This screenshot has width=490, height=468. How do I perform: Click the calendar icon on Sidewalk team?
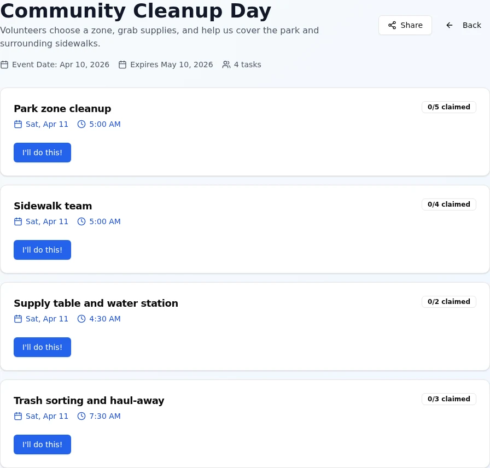[x=18, y=221]
